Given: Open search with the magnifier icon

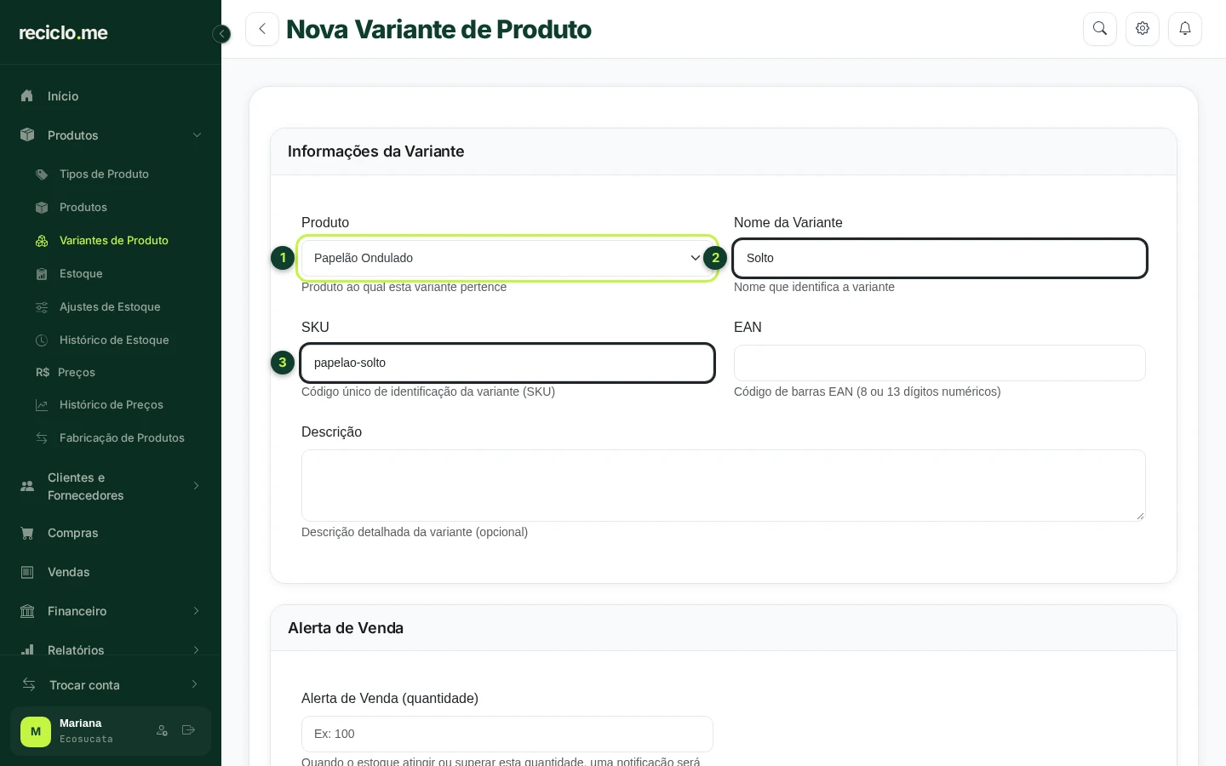Looking at the screenshot, I should pos(1100,29).
